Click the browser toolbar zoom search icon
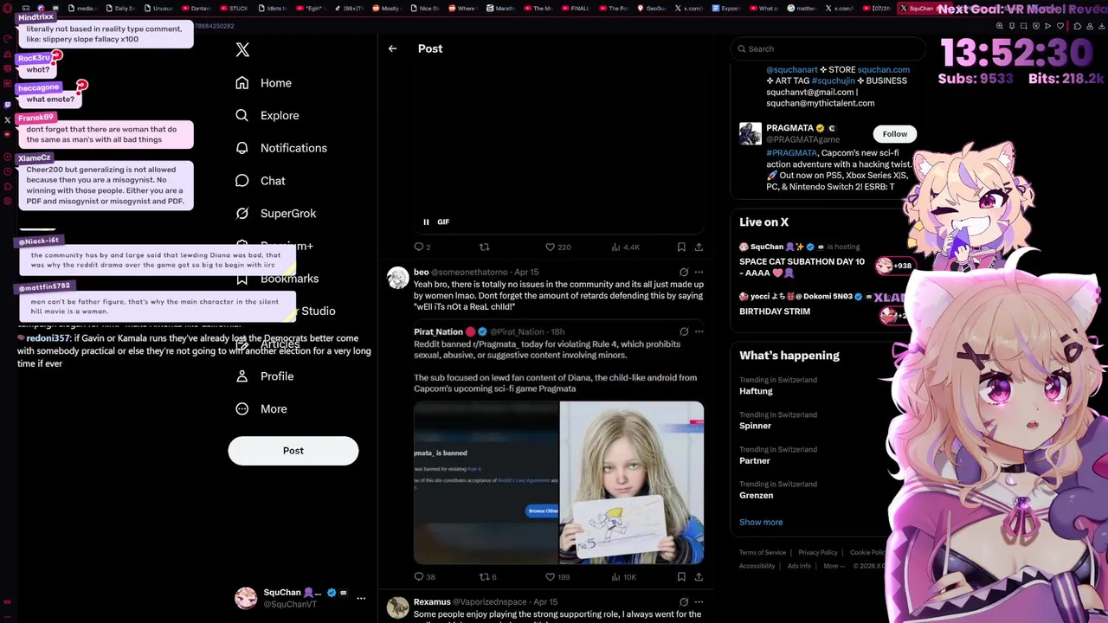 [1000, 26]
